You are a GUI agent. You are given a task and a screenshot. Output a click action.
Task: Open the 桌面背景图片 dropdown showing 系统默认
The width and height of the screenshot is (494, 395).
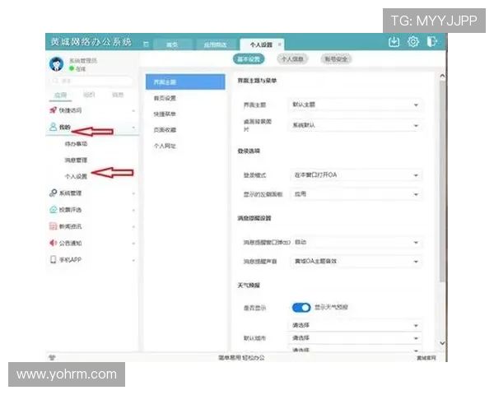pyautogui.click(x=355, y=125)
